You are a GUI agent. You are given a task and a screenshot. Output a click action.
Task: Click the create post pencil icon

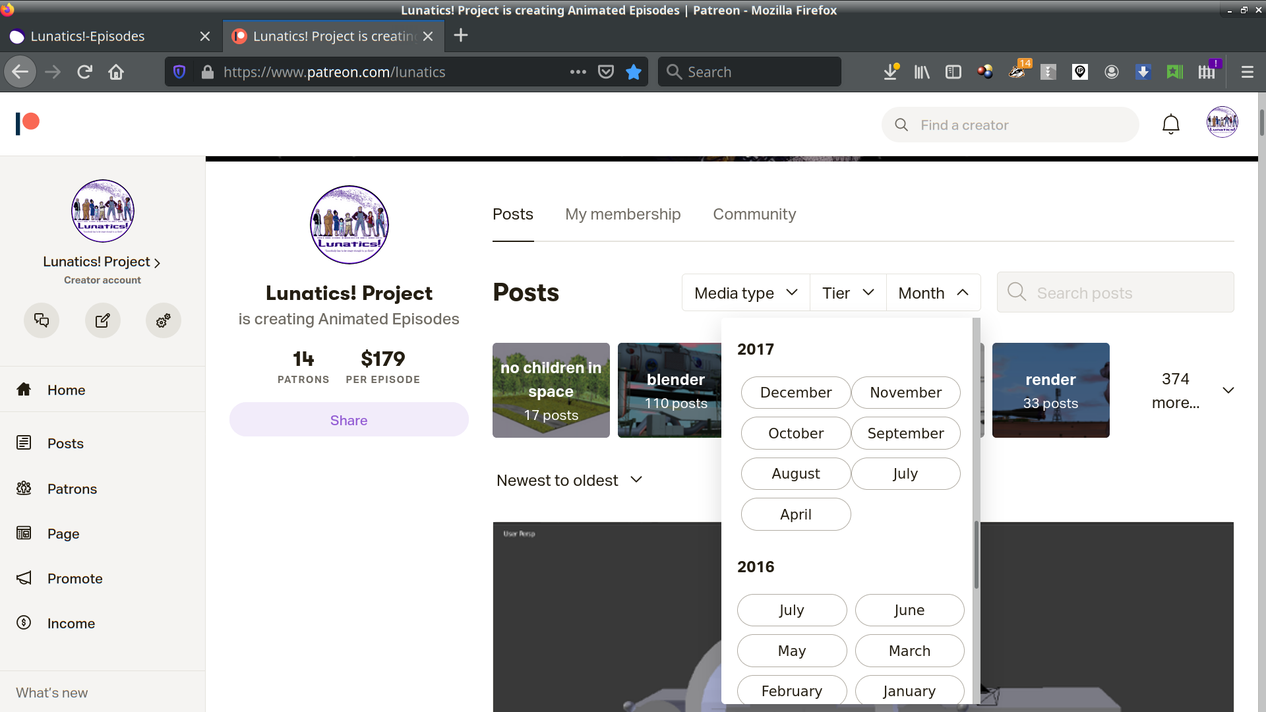pyautogui.click(x=102, y=320)
